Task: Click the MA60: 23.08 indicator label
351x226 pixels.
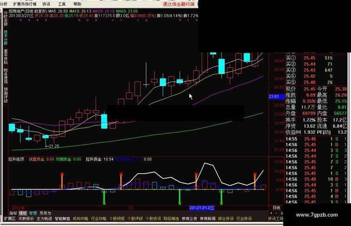Action: (127, 11)
